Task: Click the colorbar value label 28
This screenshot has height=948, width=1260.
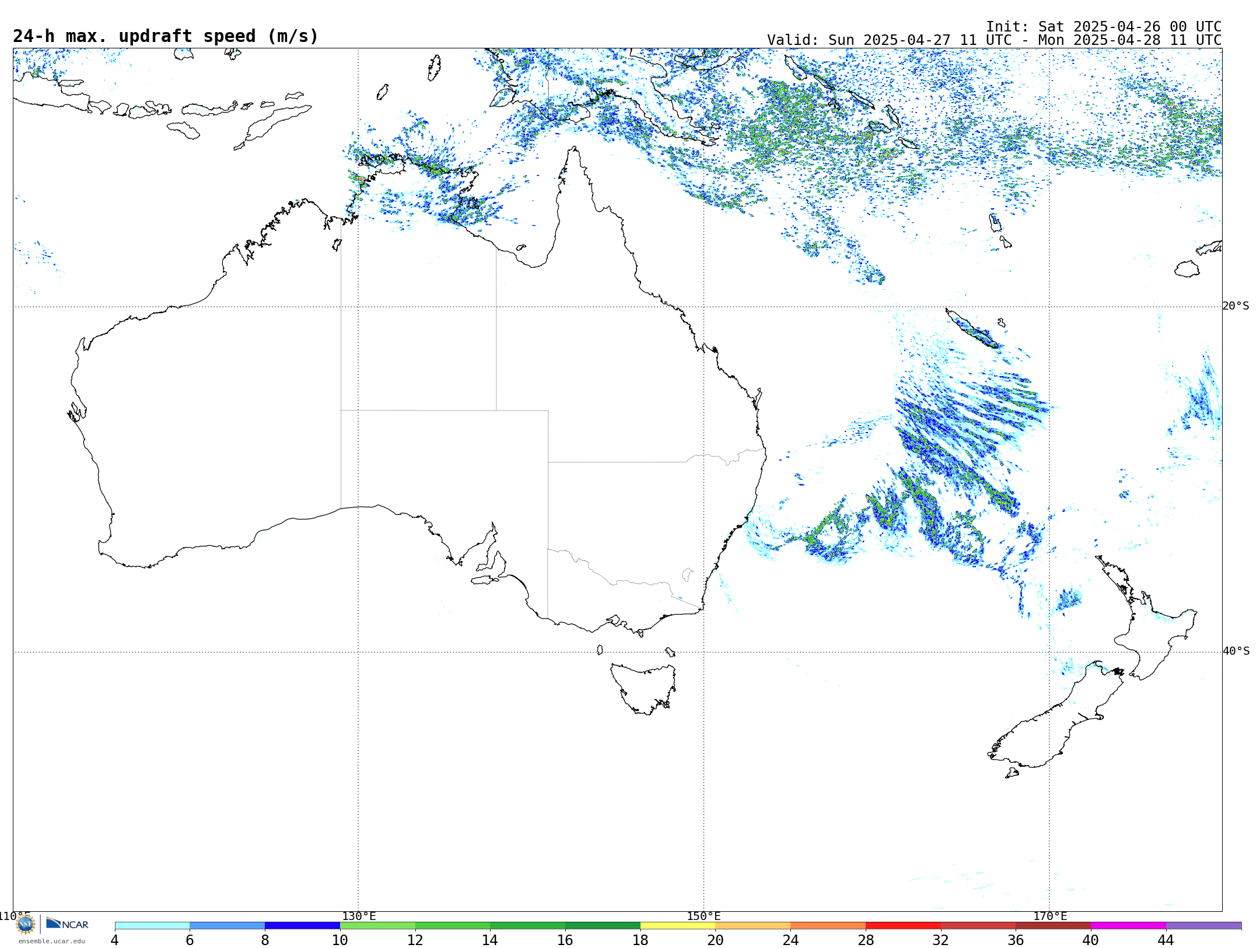Action: point(866,940)
